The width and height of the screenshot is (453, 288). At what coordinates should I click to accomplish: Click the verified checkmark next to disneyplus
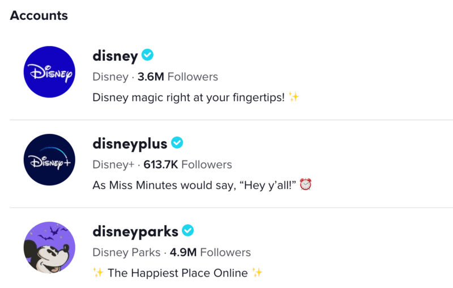click(x=177, y=142)
